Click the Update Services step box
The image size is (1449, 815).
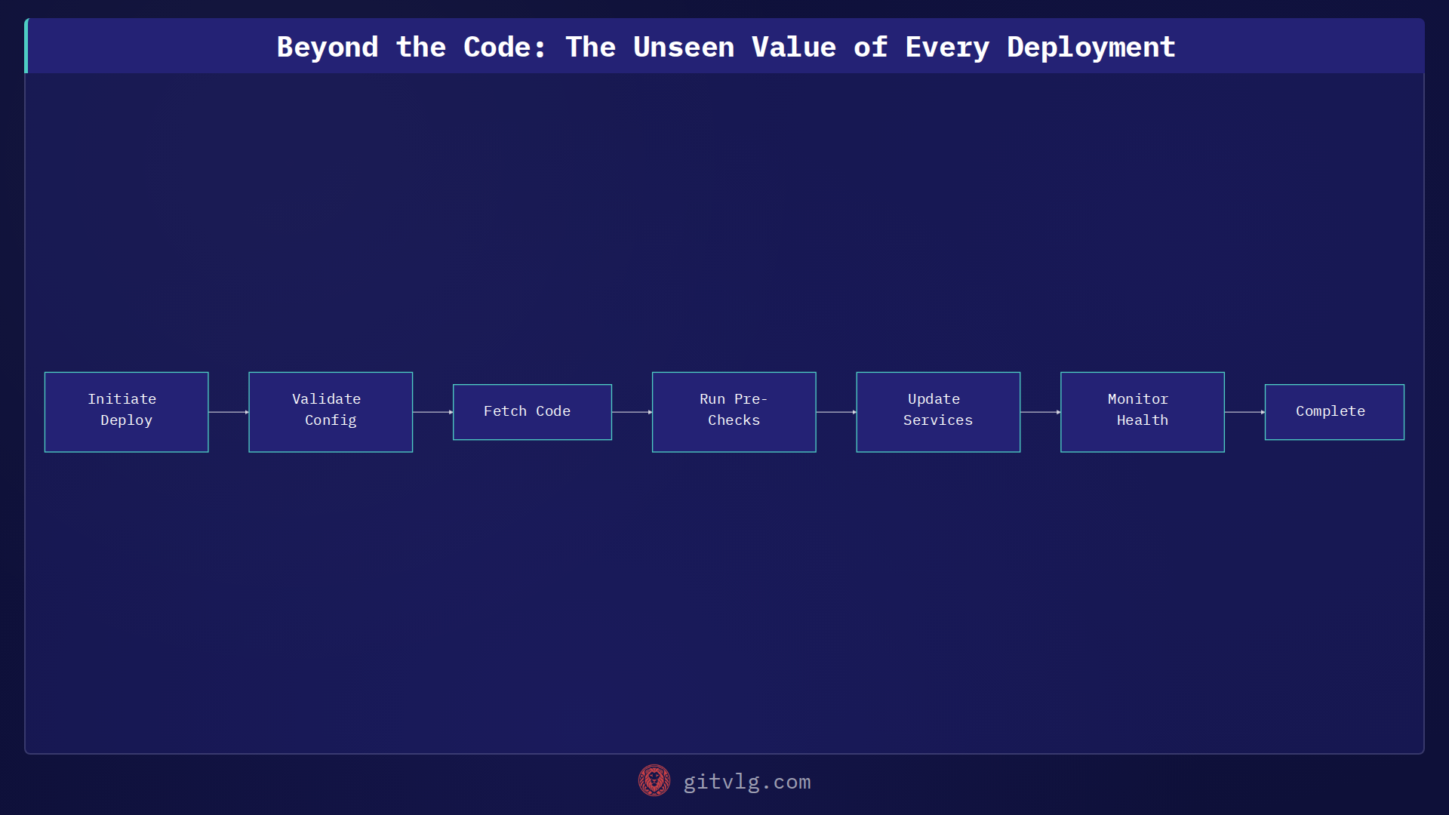(x=938, y=412)
